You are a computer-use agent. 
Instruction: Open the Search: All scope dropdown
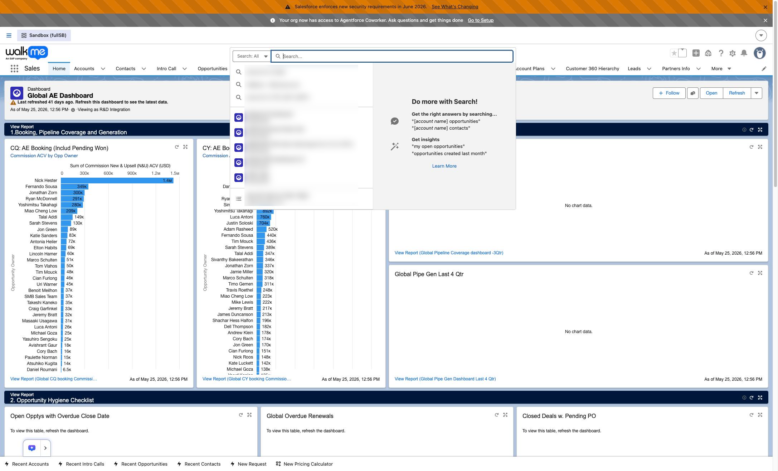(252, 56)
